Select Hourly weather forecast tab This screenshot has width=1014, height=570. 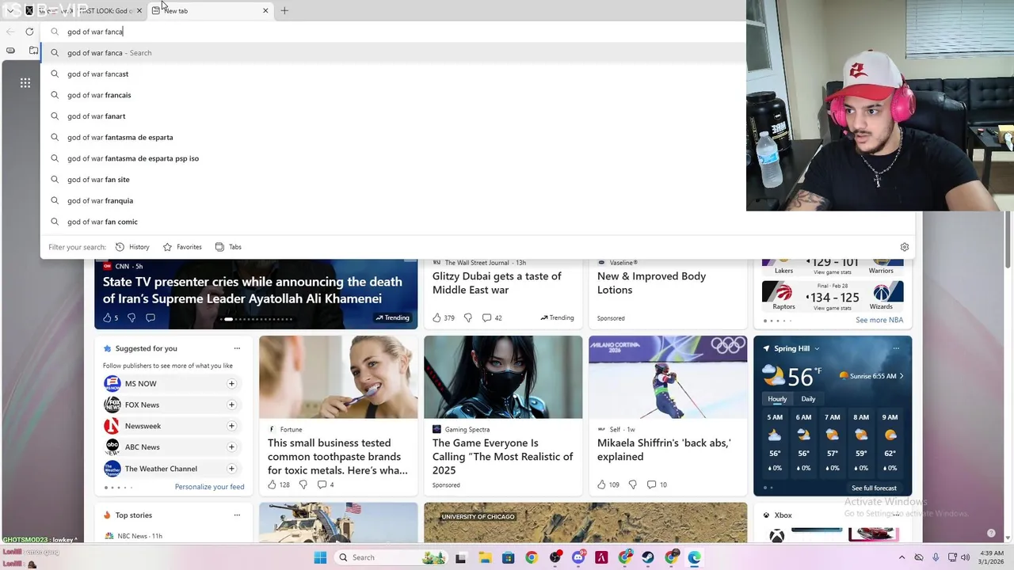777,399
